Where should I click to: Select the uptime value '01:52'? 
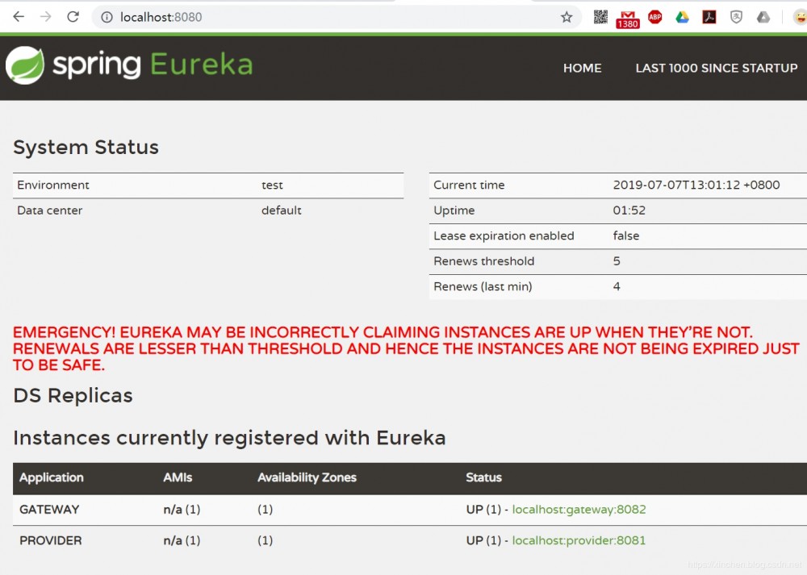pyautogui.click(x=629, y=210)
